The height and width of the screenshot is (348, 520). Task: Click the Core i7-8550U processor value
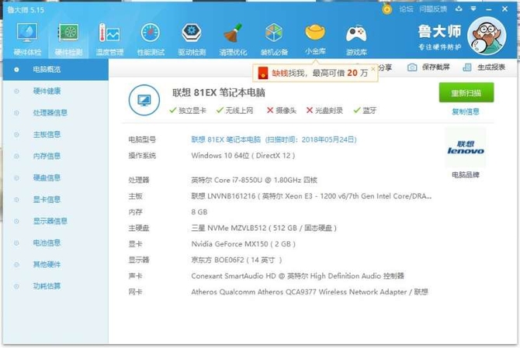254,180
